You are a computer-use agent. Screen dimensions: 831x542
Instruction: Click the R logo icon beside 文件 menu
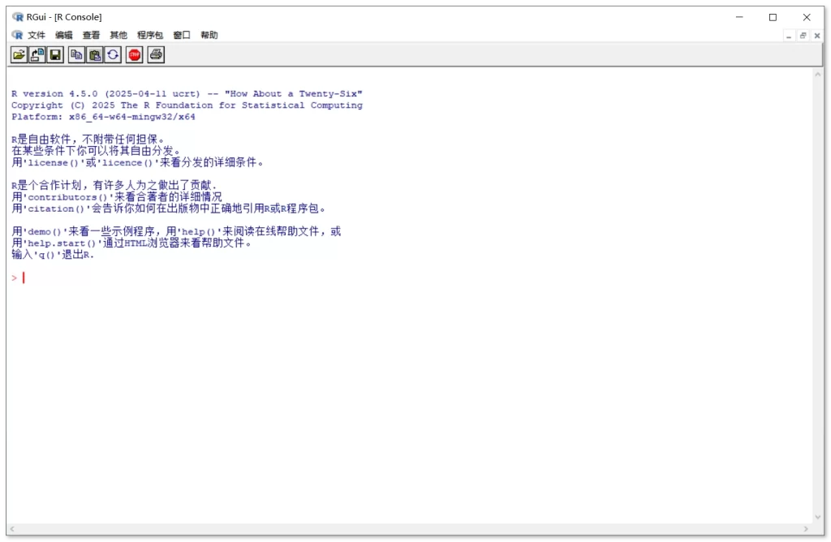(x=18, y=35)
